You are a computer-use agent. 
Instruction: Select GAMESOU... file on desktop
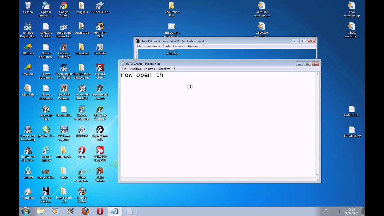tap(352, 111)
